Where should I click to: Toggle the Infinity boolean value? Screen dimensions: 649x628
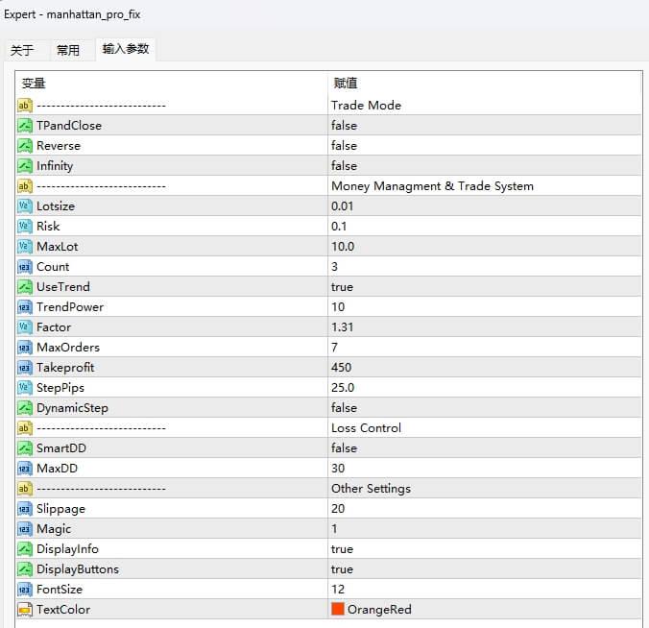(344, 166)
